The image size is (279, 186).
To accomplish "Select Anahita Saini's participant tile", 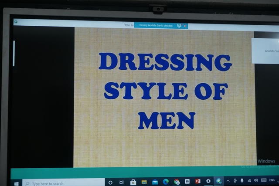I will click(266, 51).
